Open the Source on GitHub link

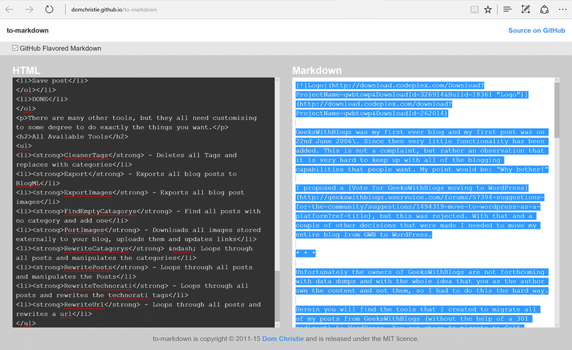click(537, 31)
